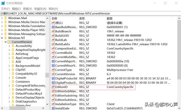Select the Containers tree item
The height and width of the screenshot is (110, 181).
coord(23,82)
